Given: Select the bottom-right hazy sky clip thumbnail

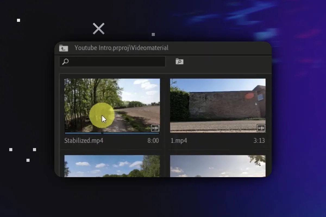Looking at the screenshot, I should tap(218, 166).
